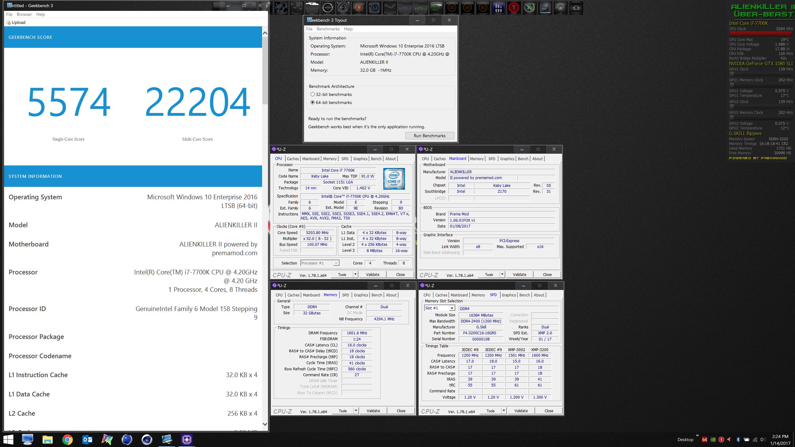Open the CPU-Z folder dock icon
The width and height of the screenshot is (795, 447).
click(405, 8)
